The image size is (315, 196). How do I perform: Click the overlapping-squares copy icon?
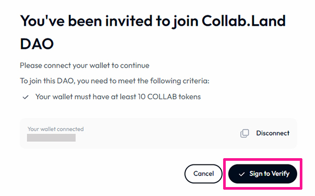click(x=245, y=133)
